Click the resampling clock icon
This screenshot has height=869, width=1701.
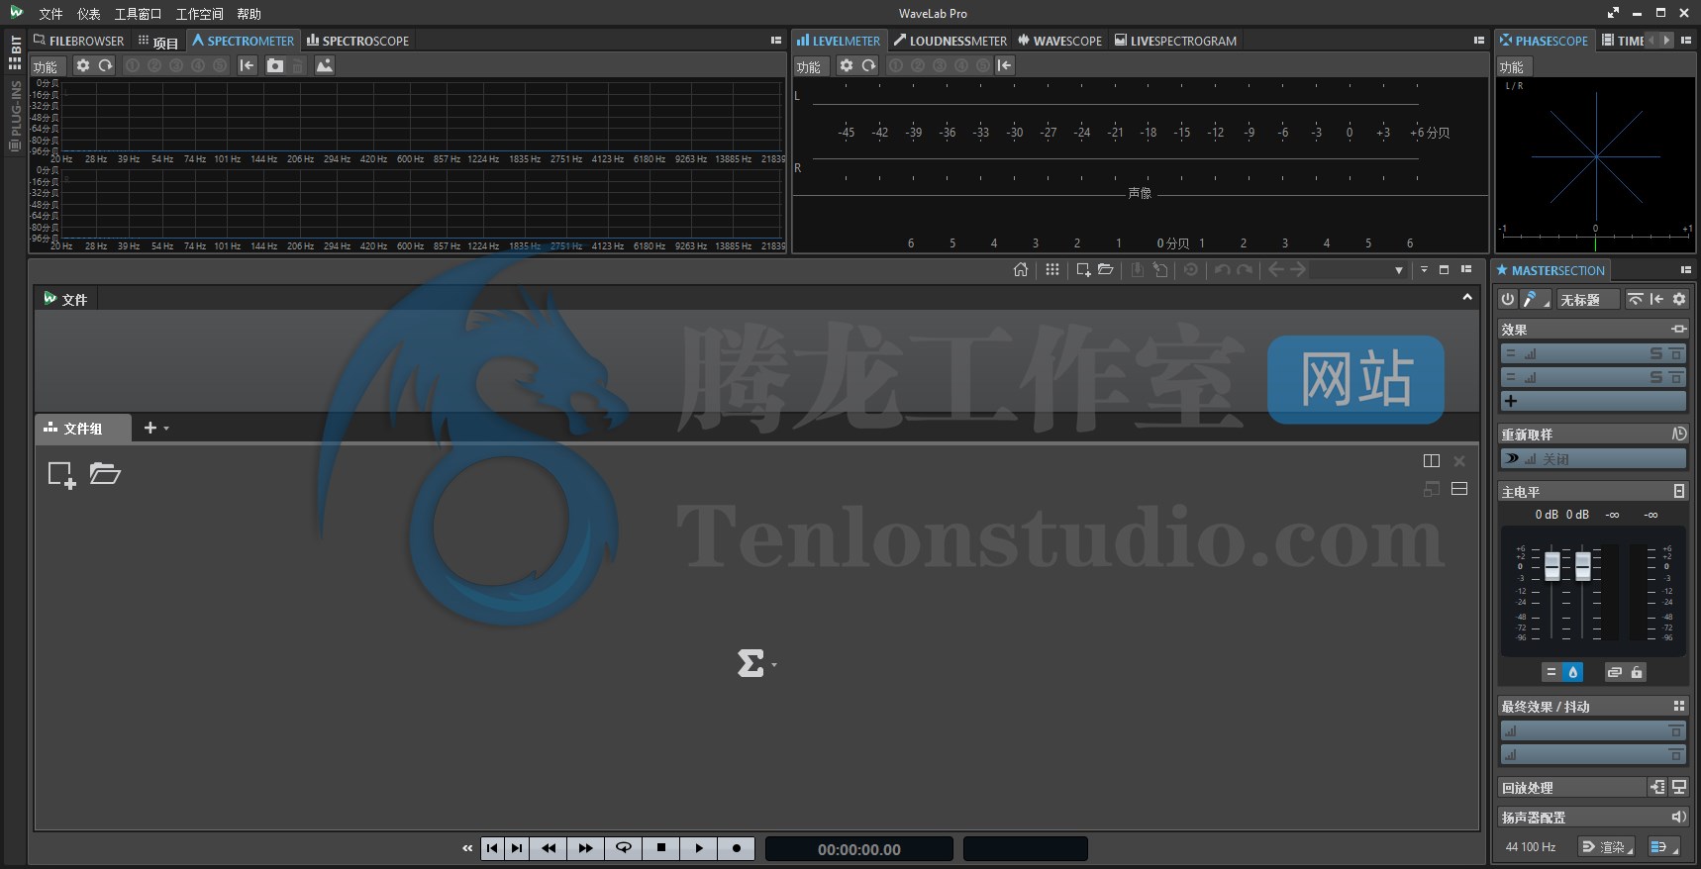tap(1679, 434)
